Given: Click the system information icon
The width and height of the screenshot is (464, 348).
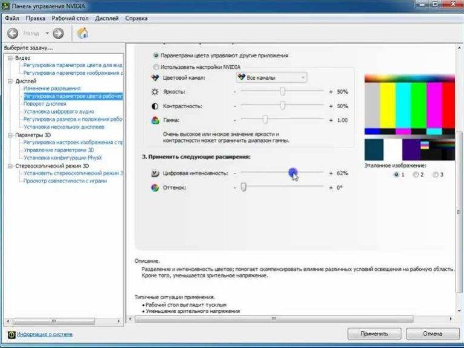Looking at the screenshot, I should point(11,334).
